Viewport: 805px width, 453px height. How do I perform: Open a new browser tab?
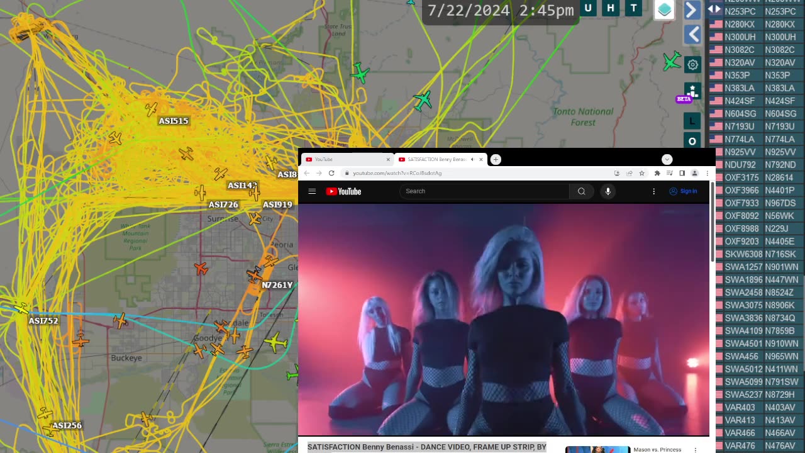[496, 159]
